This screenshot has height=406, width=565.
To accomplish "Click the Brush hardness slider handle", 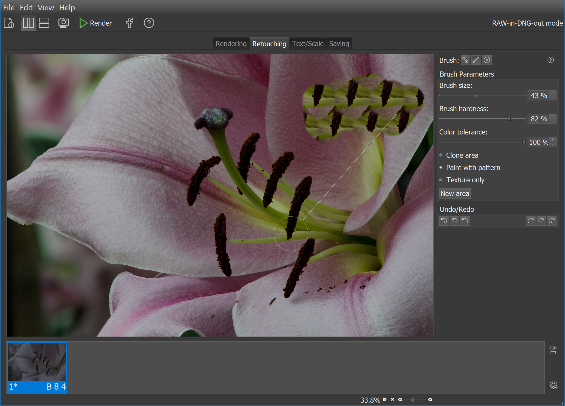I will (x=509, y=119).
